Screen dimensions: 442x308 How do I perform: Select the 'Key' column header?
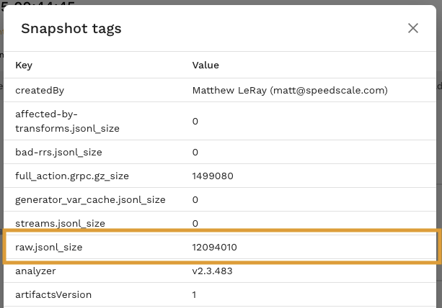coord(24,65)
